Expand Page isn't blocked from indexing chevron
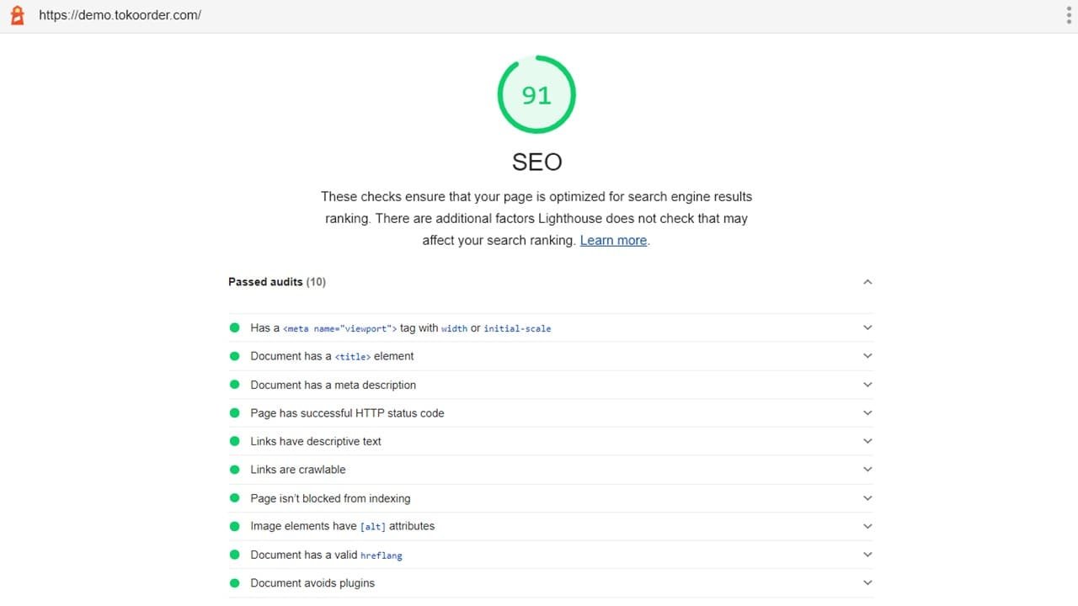The height and width of the screenshot is (606, 1078). click(x=867, y=498)
